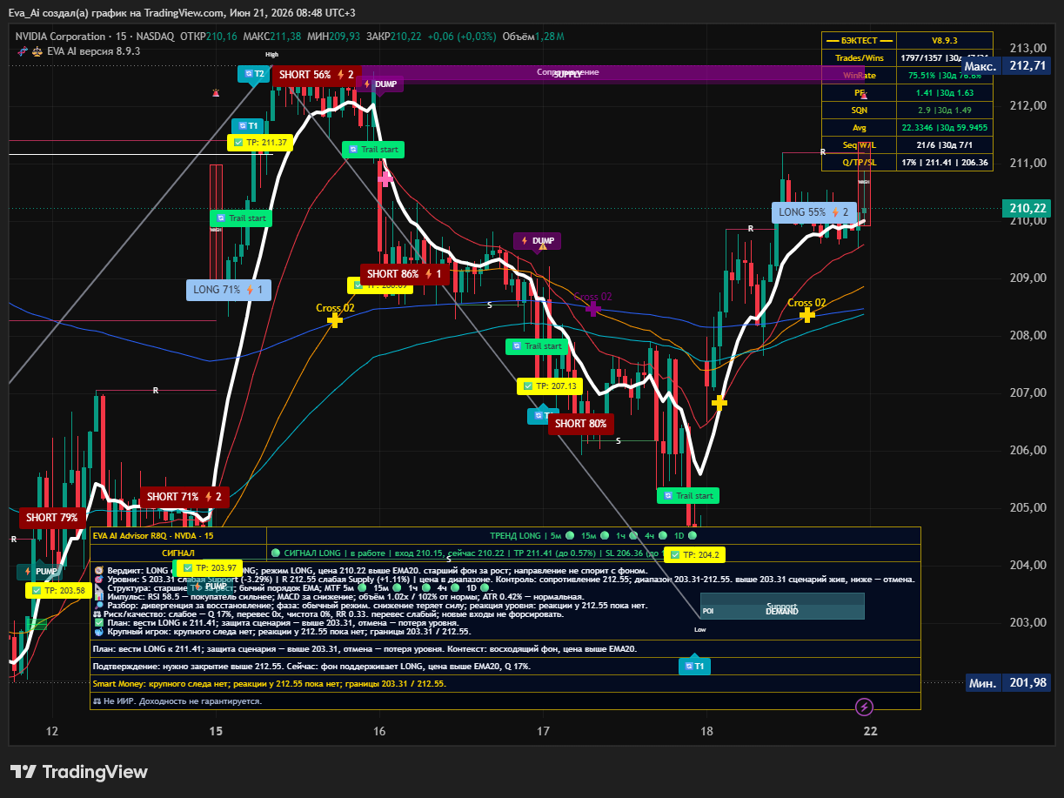Click the SQN row label
This screenshot has width=1064, height=798.
click(x=859, y=110)
